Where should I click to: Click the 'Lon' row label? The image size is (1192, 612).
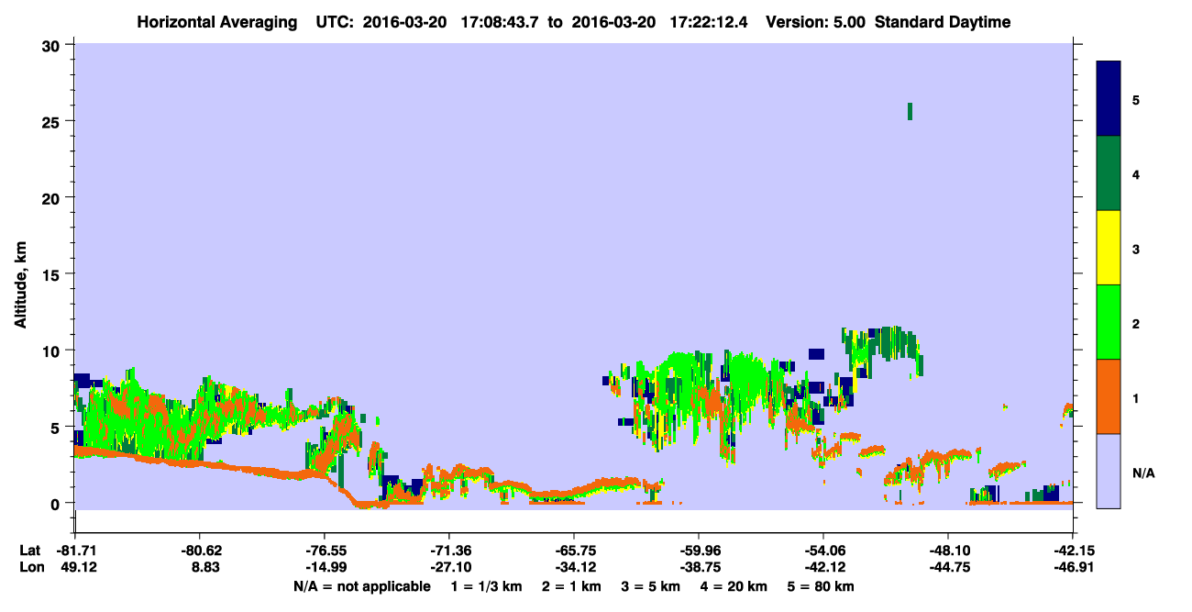(x=30, y=568)
